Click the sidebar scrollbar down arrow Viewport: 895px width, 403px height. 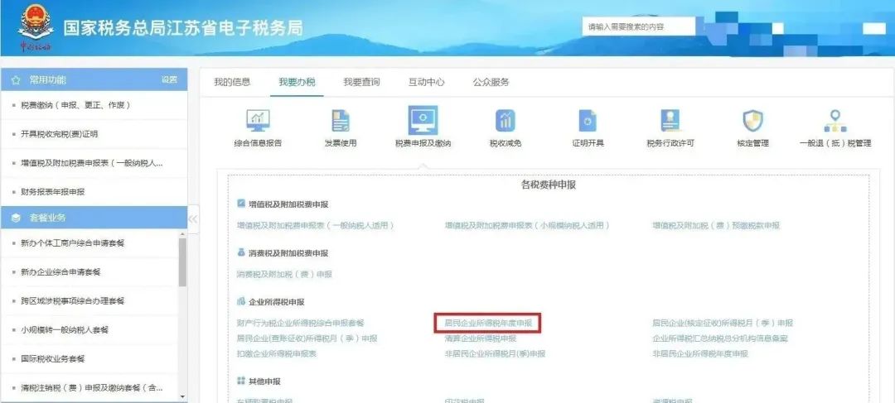[x=182, y=396]
